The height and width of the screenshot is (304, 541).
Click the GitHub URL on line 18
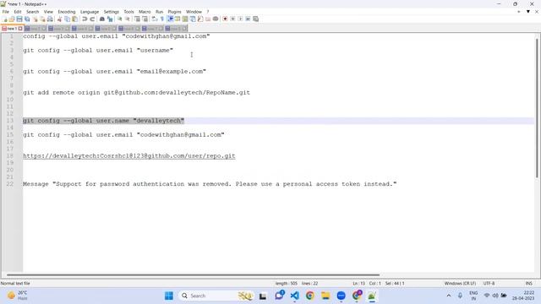129,155
